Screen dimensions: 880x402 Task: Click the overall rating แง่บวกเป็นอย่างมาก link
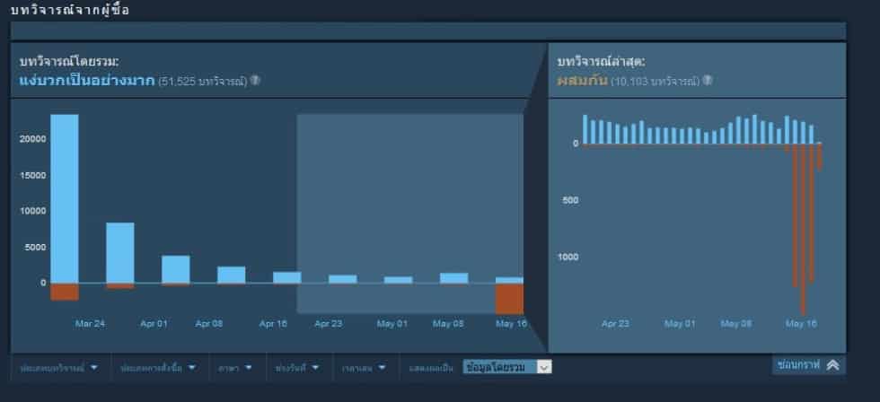pos(87,80)
